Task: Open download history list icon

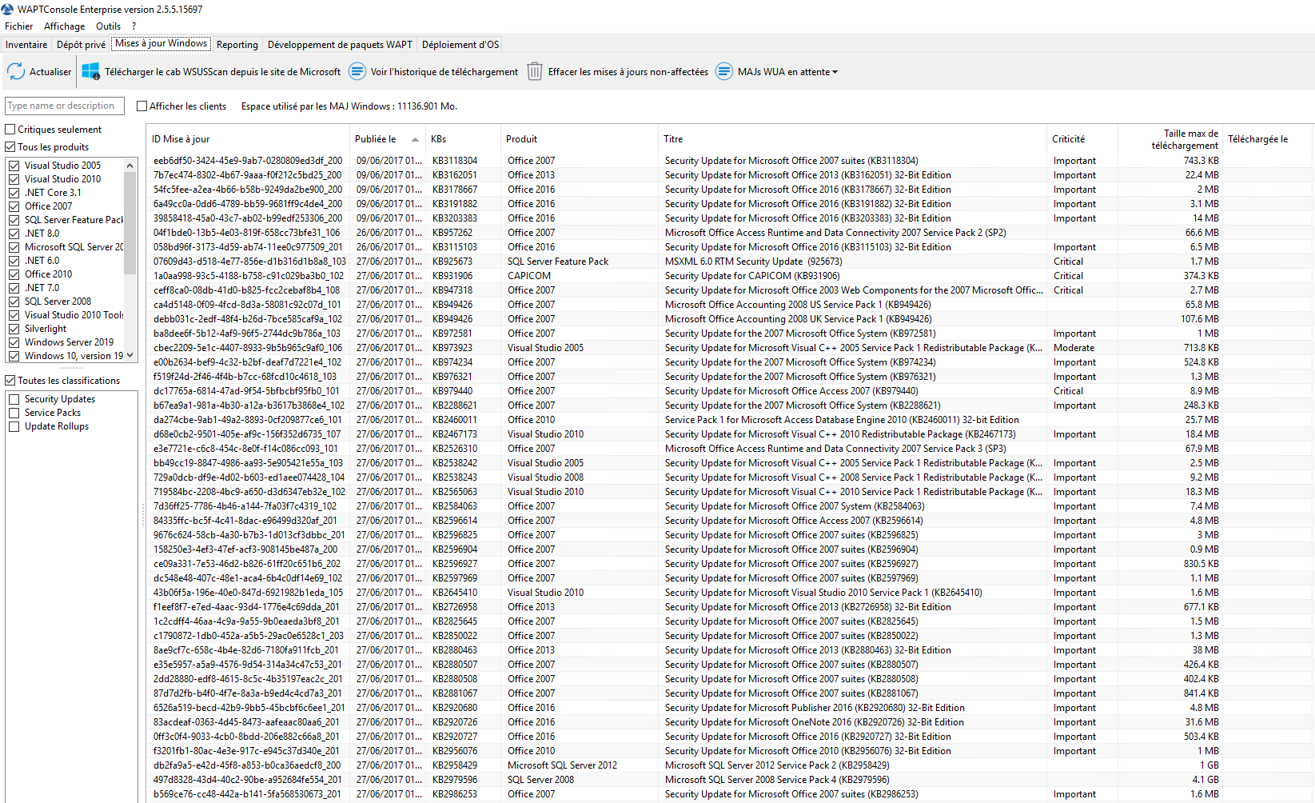Action: coord(357,72)
